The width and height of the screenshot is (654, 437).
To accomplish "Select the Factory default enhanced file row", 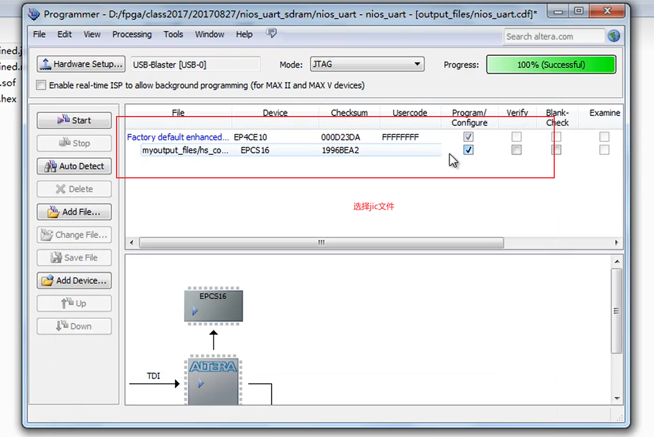I will tap(178, 137).
